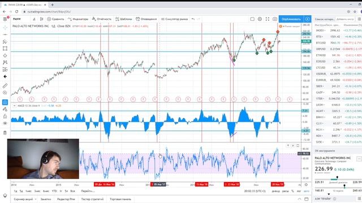This screenshot has height=203, width=362.
Task: Toggle the % percent price scale
Action: [292, 191]
